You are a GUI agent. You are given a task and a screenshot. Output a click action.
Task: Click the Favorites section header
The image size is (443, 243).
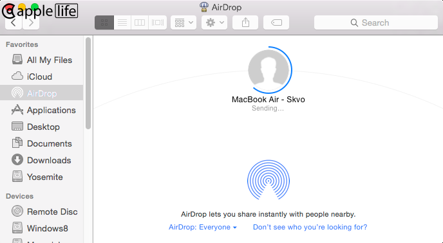tap(22, 44)
